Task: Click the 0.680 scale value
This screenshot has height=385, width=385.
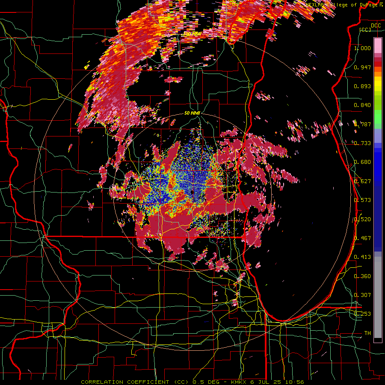Action: click(362, 162)
